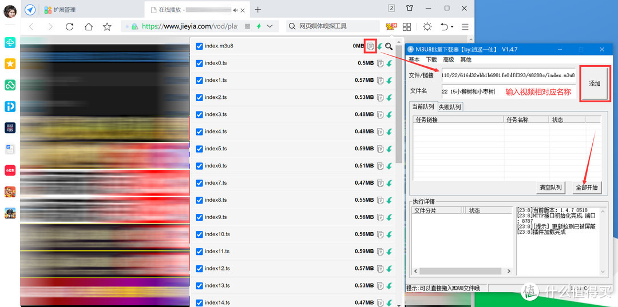Uncheck the index10.ts checkbox

(199, 234)
